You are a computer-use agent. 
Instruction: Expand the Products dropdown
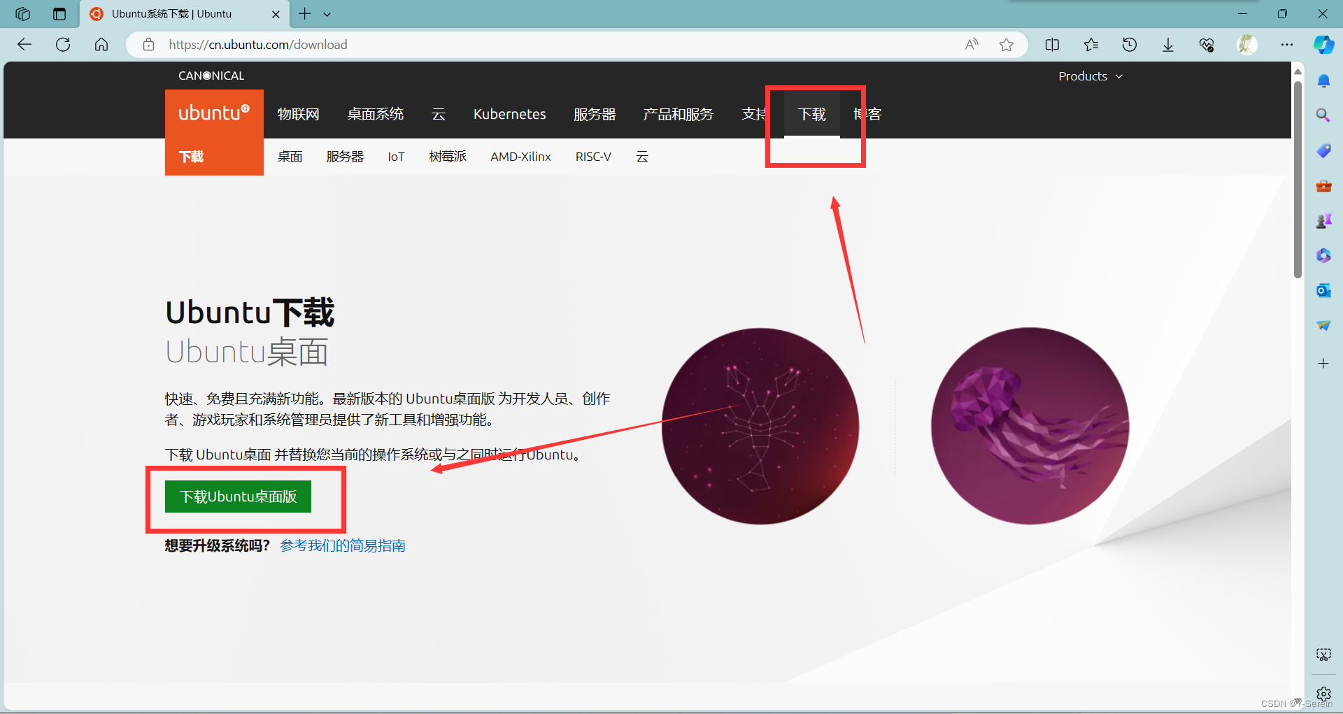1090,76
